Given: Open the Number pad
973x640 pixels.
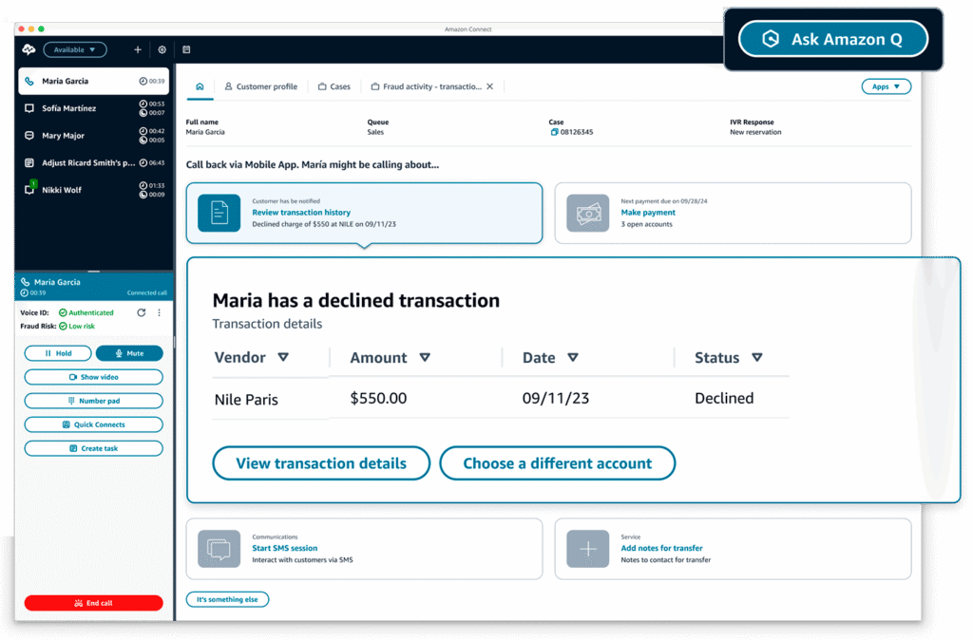Looking at the screenshot, I should click(x=94, y=402).
